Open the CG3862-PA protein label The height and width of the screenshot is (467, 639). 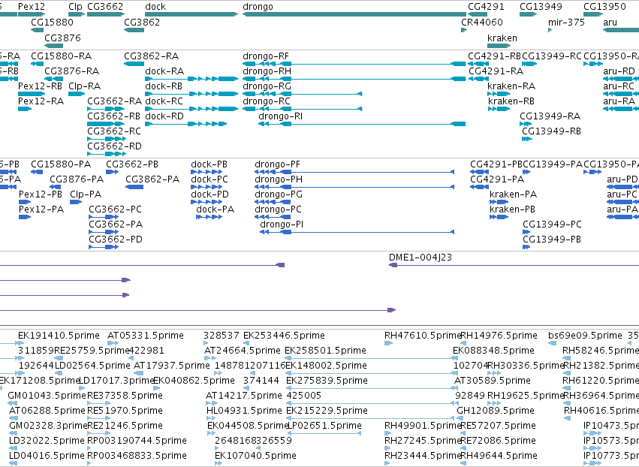pyautogui.click(x=152, y=179)
